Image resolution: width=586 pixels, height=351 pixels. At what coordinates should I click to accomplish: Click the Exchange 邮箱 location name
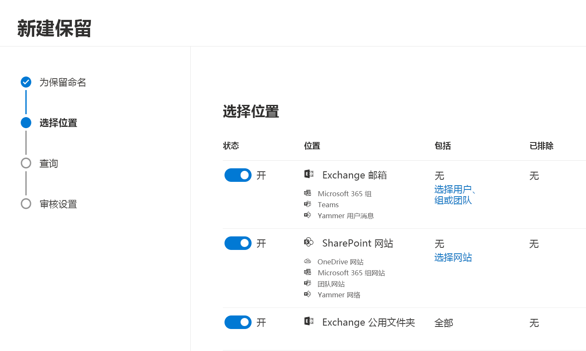click(354, 175)
